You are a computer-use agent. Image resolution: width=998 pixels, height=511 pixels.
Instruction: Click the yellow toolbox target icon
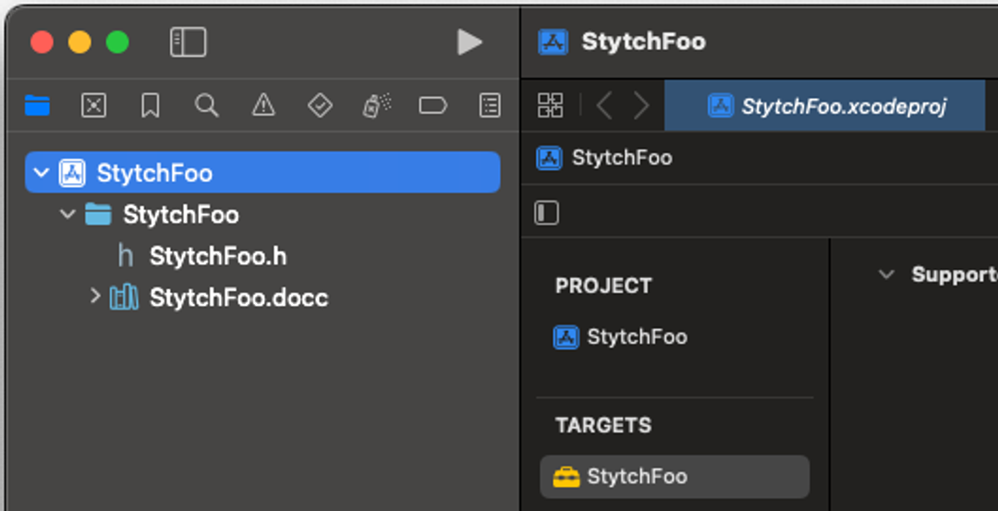[x=566, y=477]
